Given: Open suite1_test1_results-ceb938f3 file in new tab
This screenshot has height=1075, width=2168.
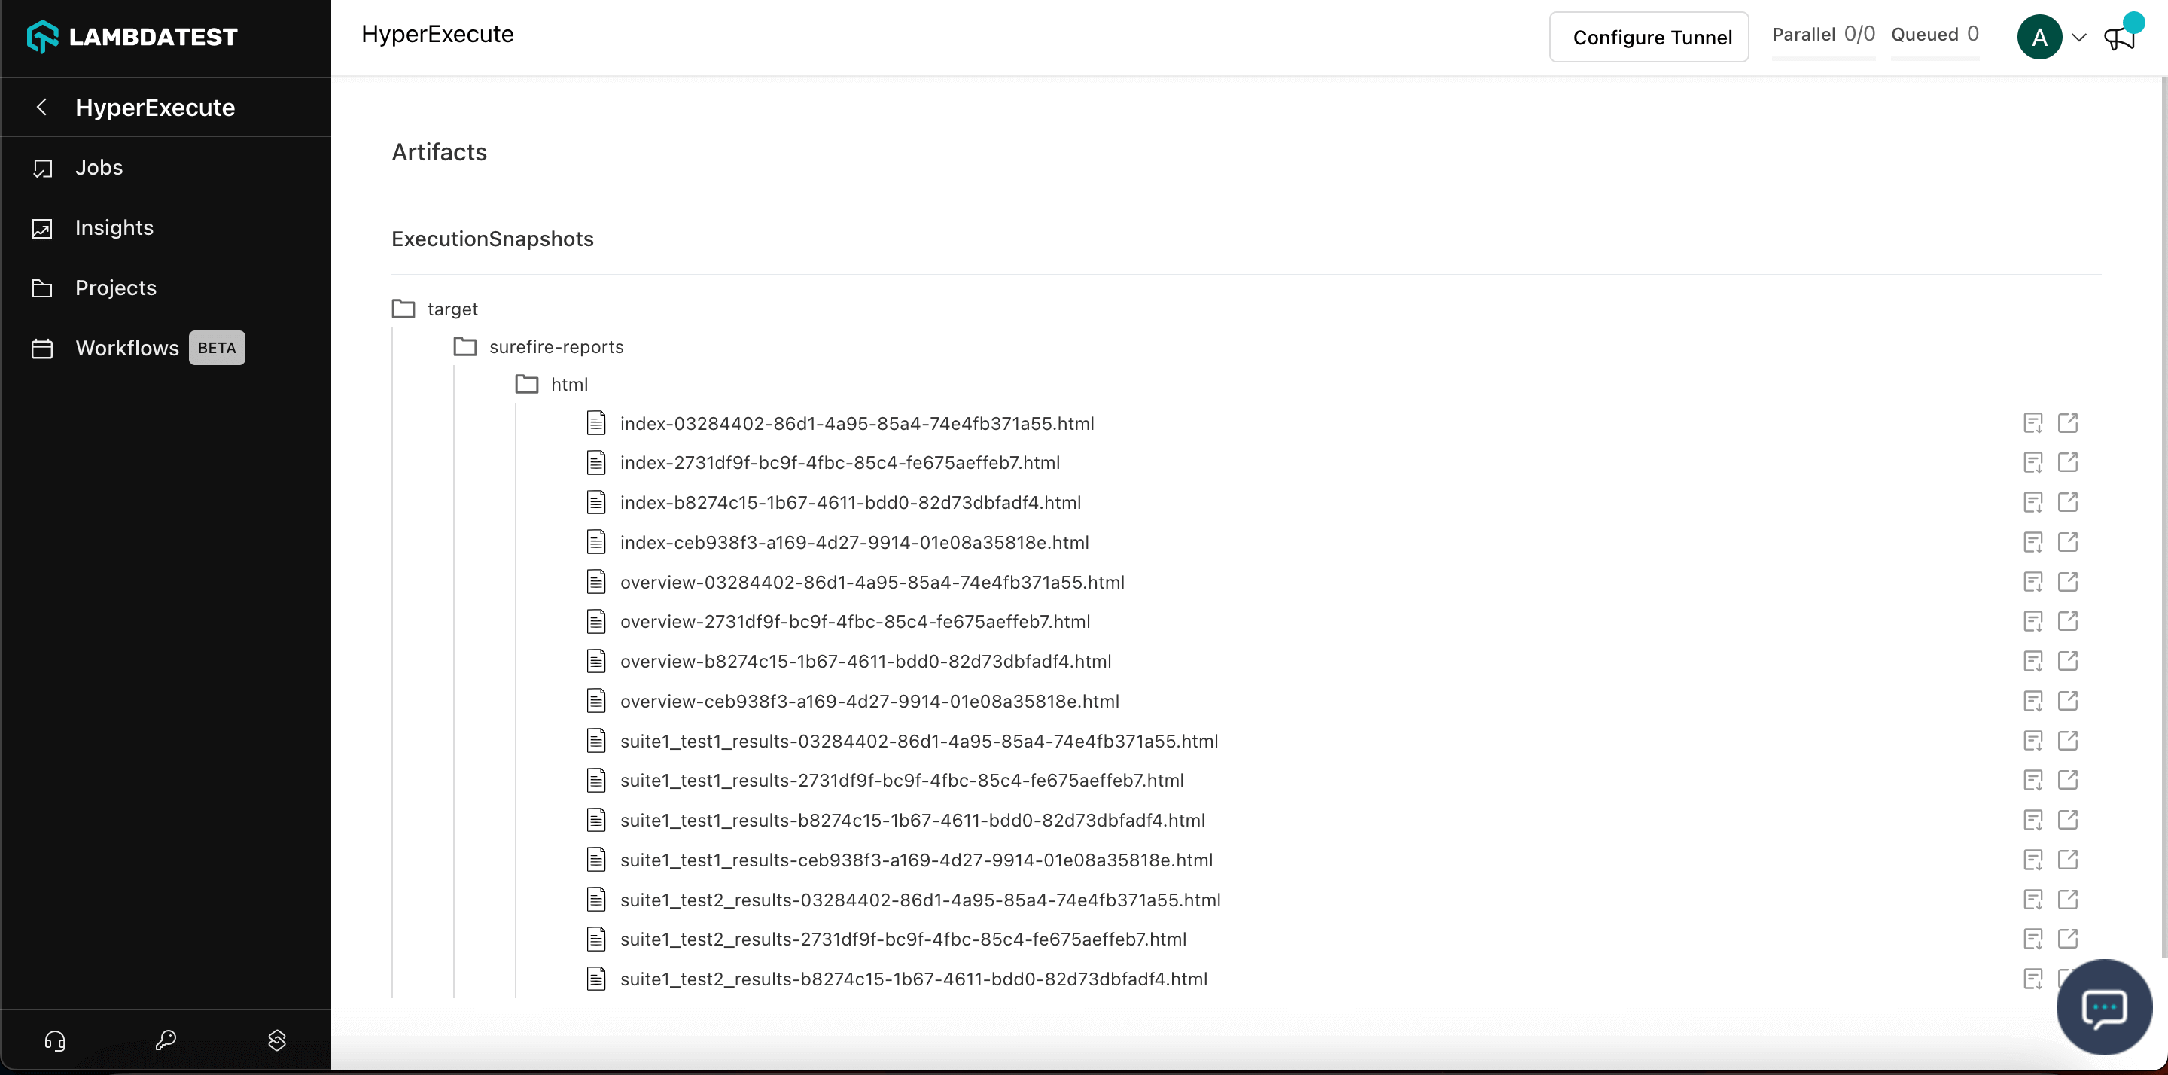Looking at the screenshot, I should point(2068,860).
